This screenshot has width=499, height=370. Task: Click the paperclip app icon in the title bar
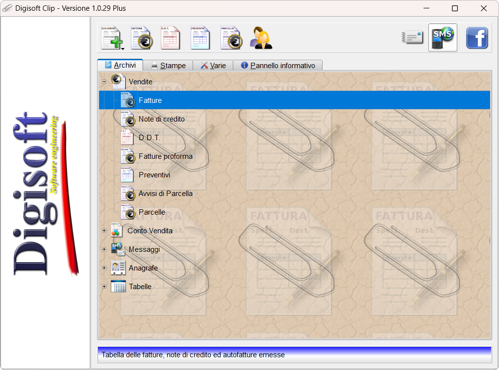(7, 8)
